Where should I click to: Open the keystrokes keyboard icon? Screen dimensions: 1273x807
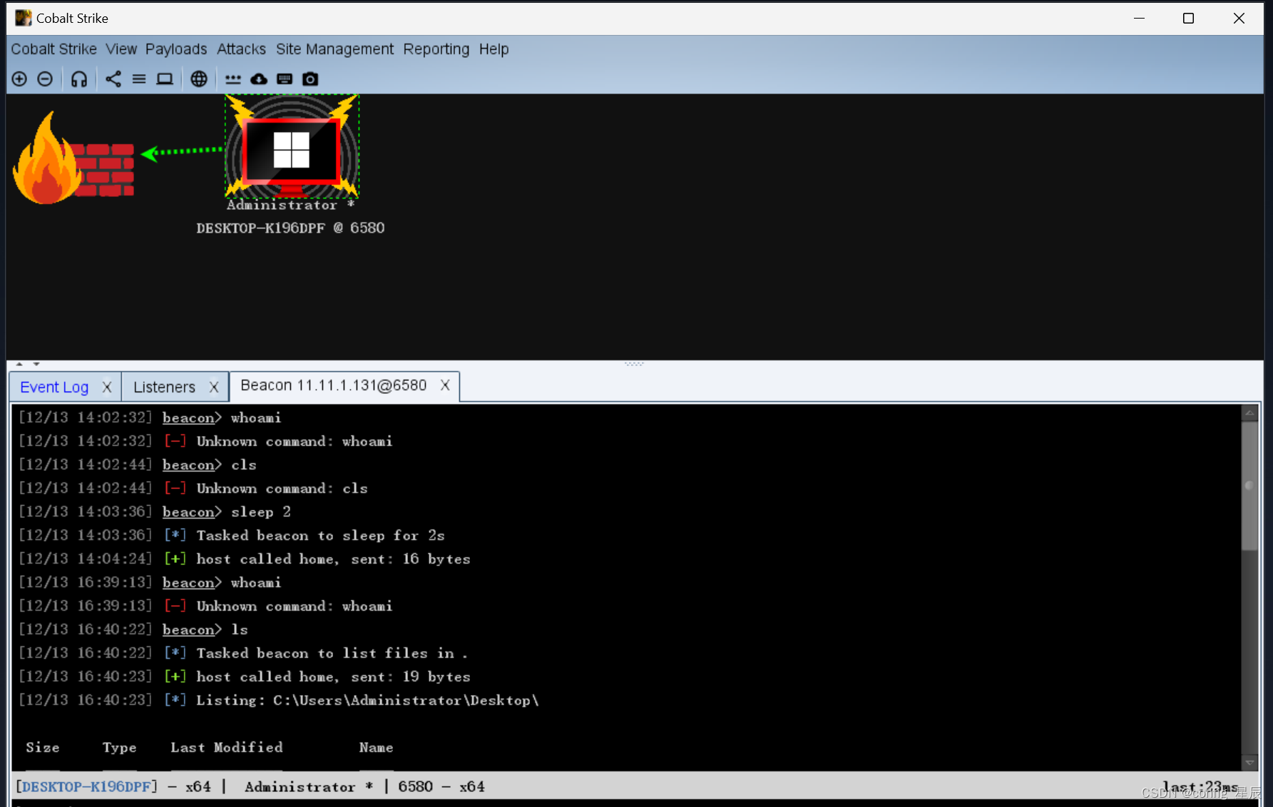(x=285, y=79)
